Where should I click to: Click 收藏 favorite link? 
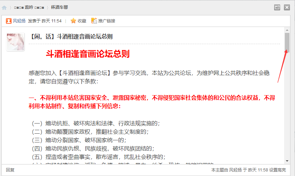tap(82, 21)
